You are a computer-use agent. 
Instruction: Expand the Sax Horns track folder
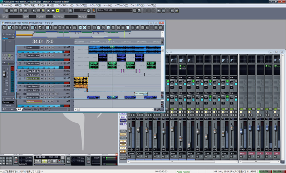19,93
